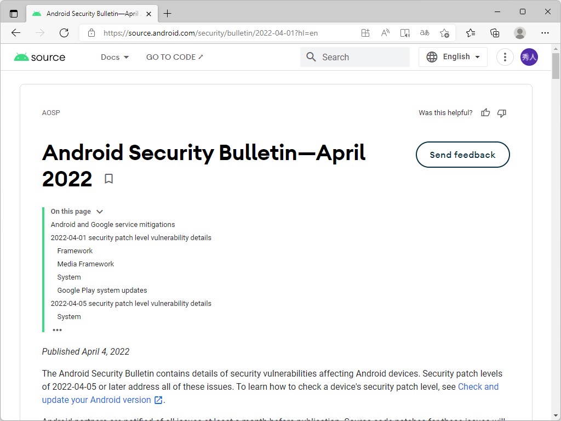Expand the hidden table of contents entries

tap(58, 329)
